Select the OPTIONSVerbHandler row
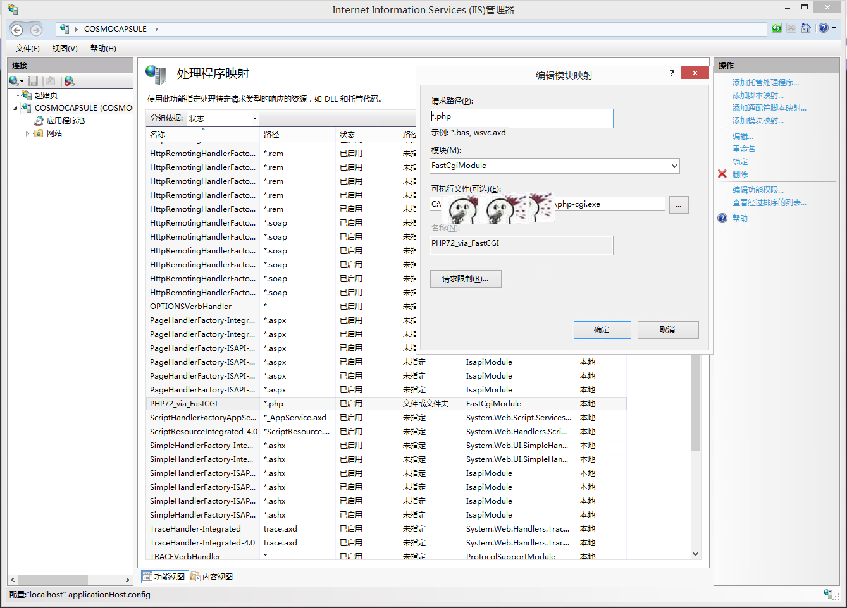 pos(386,306)
